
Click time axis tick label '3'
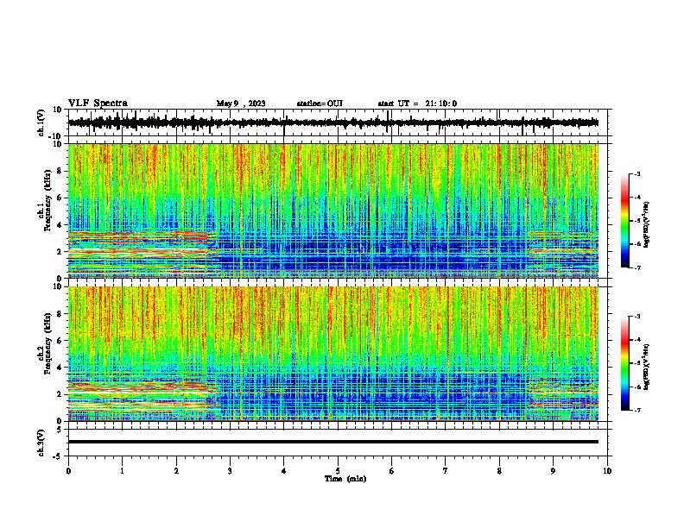[230, 471]
